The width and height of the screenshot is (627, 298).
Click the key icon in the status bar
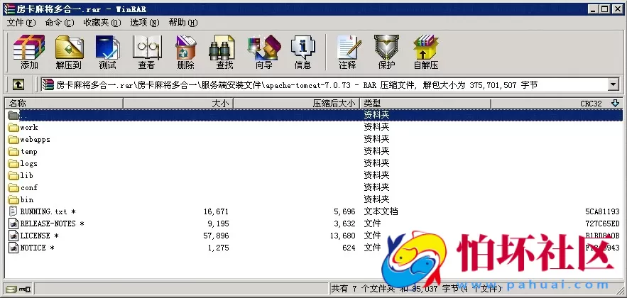(25, 288)
